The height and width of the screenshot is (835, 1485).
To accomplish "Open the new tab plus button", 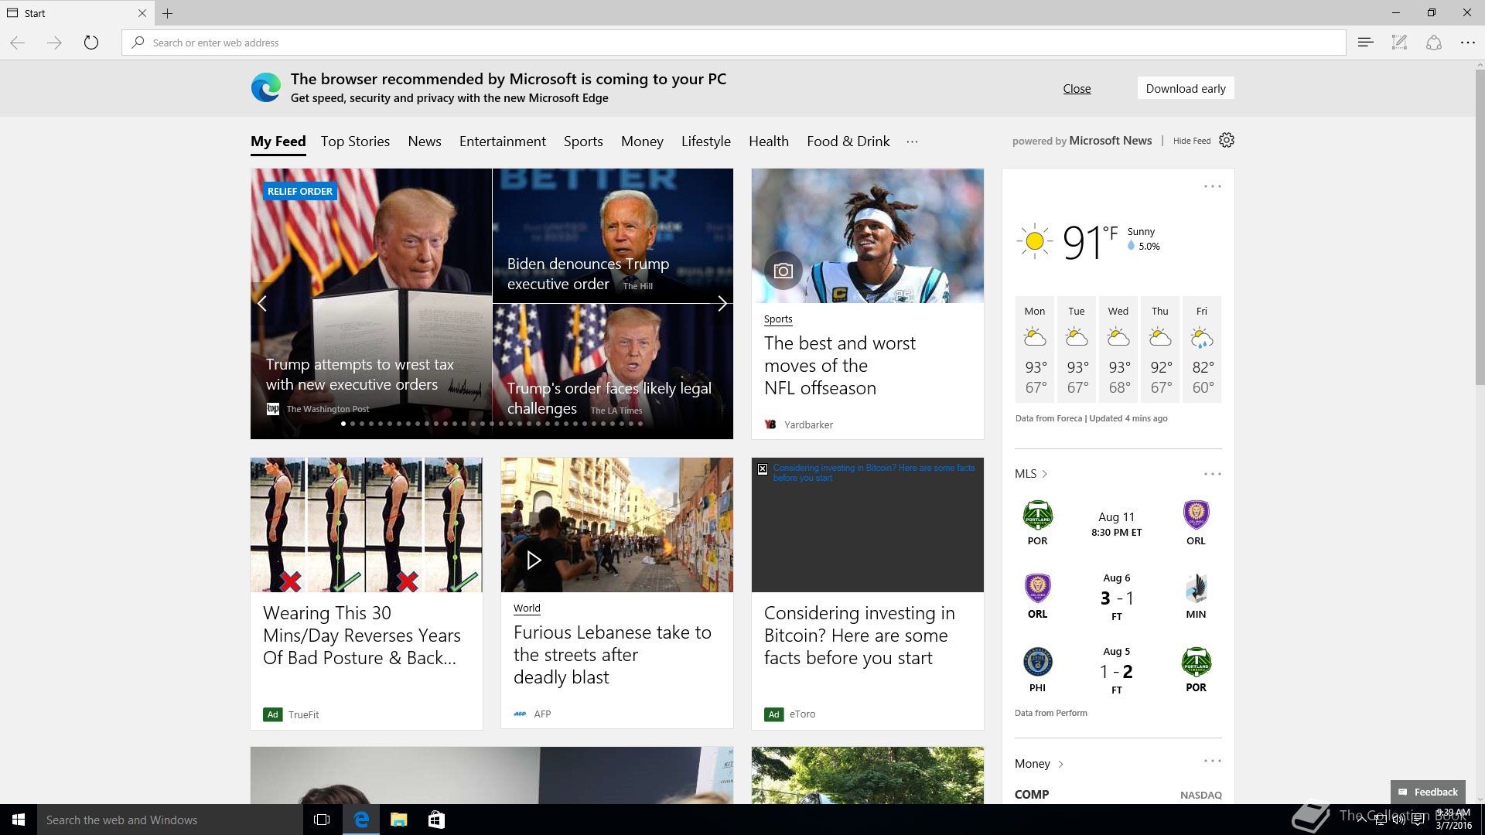I will click(x=167, y=13).
